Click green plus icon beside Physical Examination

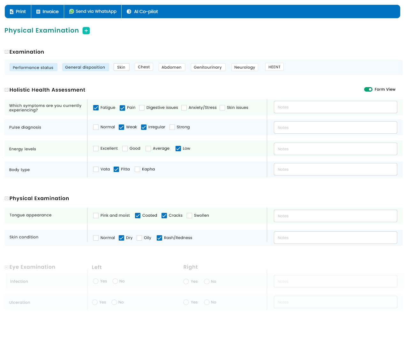pos(86,31)
